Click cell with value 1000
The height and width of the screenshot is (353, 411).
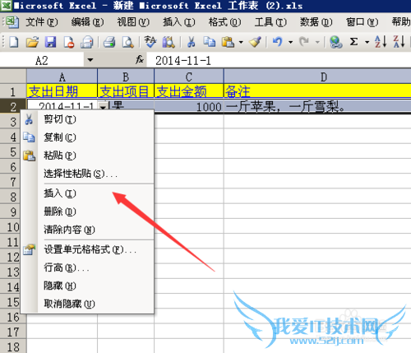click(x=189, y=106)
